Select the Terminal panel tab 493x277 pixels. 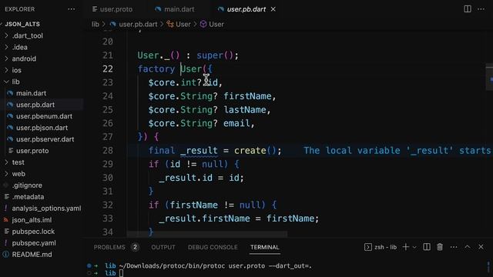coord(264,247)
